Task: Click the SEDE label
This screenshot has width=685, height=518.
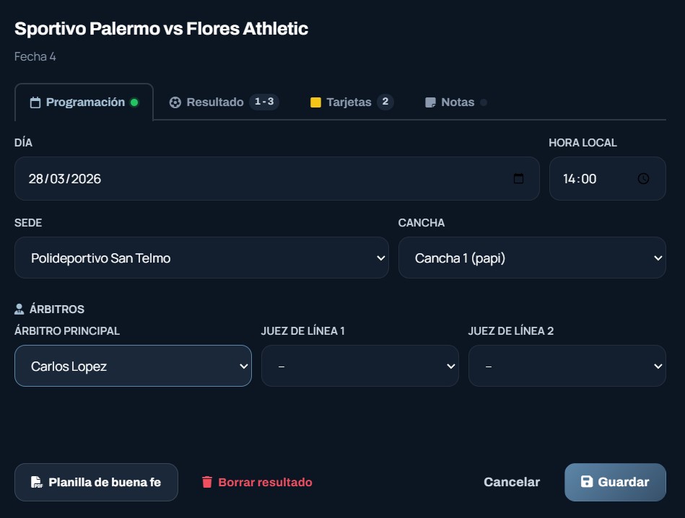Action: click(x=28, y=223)
